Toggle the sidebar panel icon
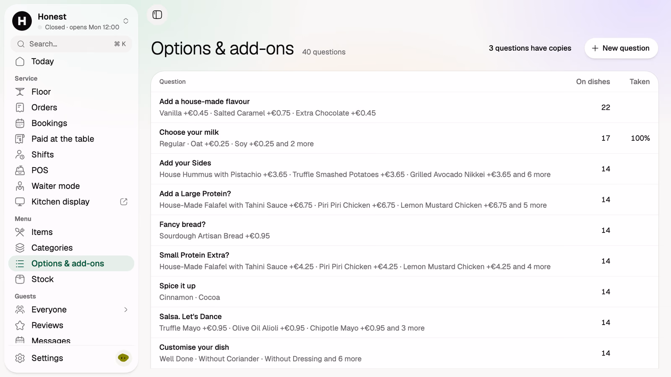 pyautogui.click(x=157, y=15)
